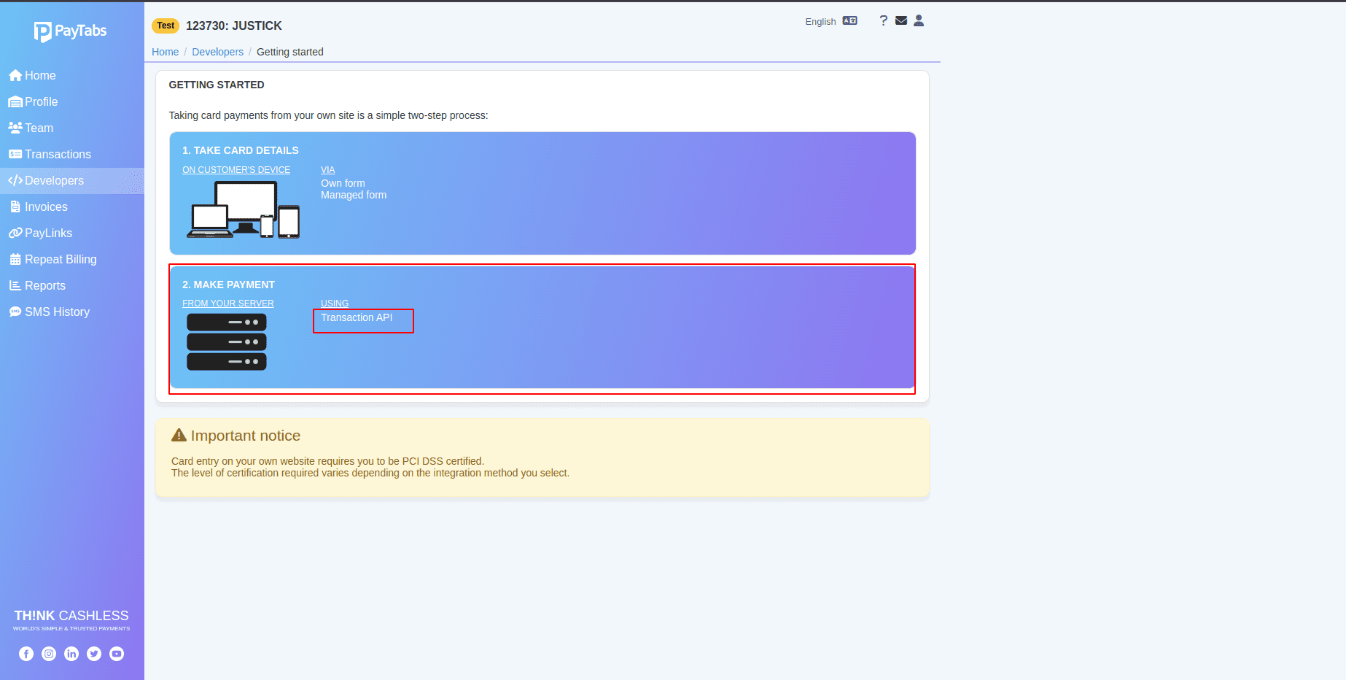Click the '1. TAKE CARD DETAILS' heading
Viewport: 1346px width, 680px height.
click(241, 150)
